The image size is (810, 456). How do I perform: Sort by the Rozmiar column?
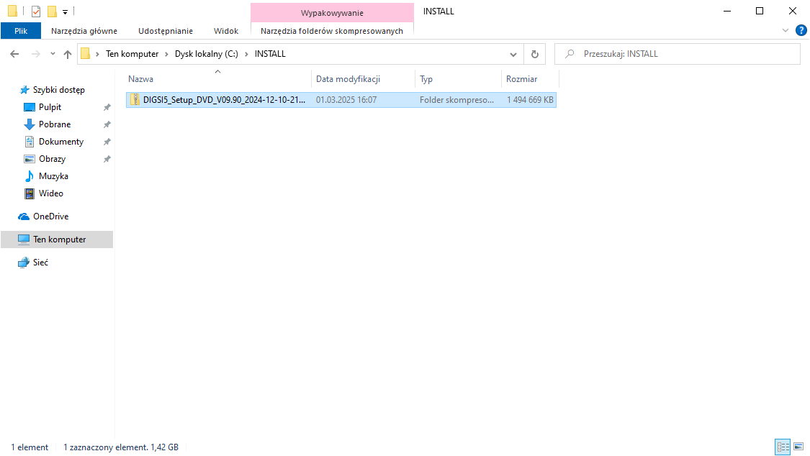coord(522,79)
